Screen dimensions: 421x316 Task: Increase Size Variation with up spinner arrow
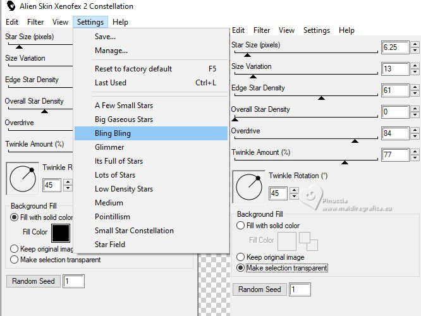click(x=415, y=66)
